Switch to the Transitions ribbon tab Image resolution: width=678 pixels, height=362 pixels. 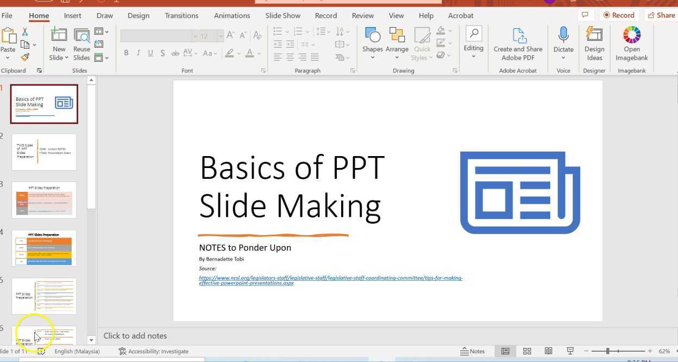[181, 15]
